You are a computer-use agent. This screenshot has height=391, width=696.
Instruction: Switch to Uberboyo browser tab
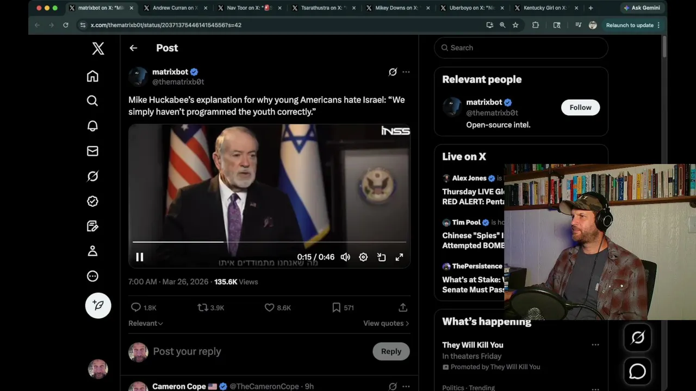471,8
